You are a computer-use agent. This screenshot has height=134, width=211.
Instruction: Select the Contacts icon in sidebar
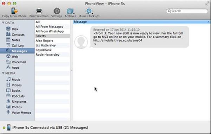[x=8, y=34]
